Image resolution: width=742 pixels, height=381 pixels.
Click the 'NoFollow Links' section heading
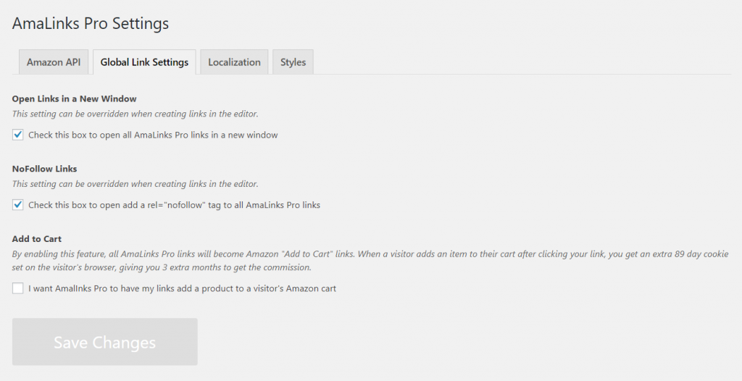[44, 169]
